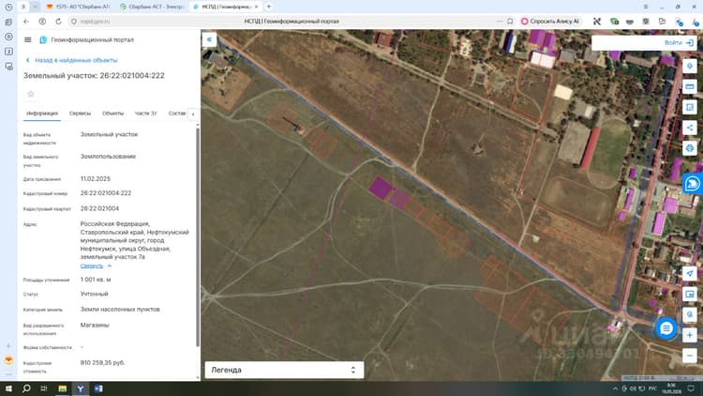Click the Земли населенных пунктов value
Image resolution: width=703 pixels, height=396 pixels.
pyautogui.click(x=120, y=309)
